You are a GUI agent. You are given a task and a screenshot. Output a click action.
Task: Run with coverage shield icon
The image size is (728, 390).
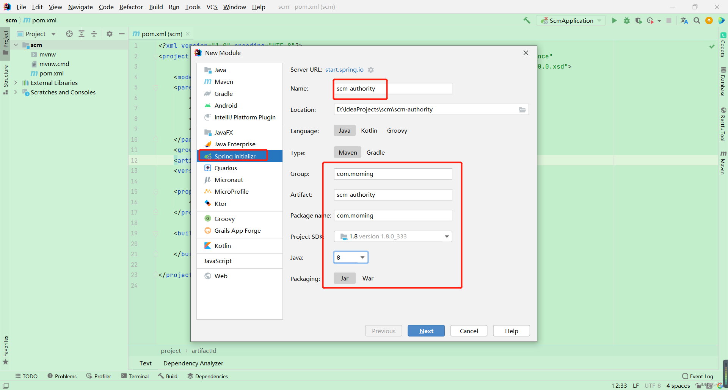[x=639, y=20]
